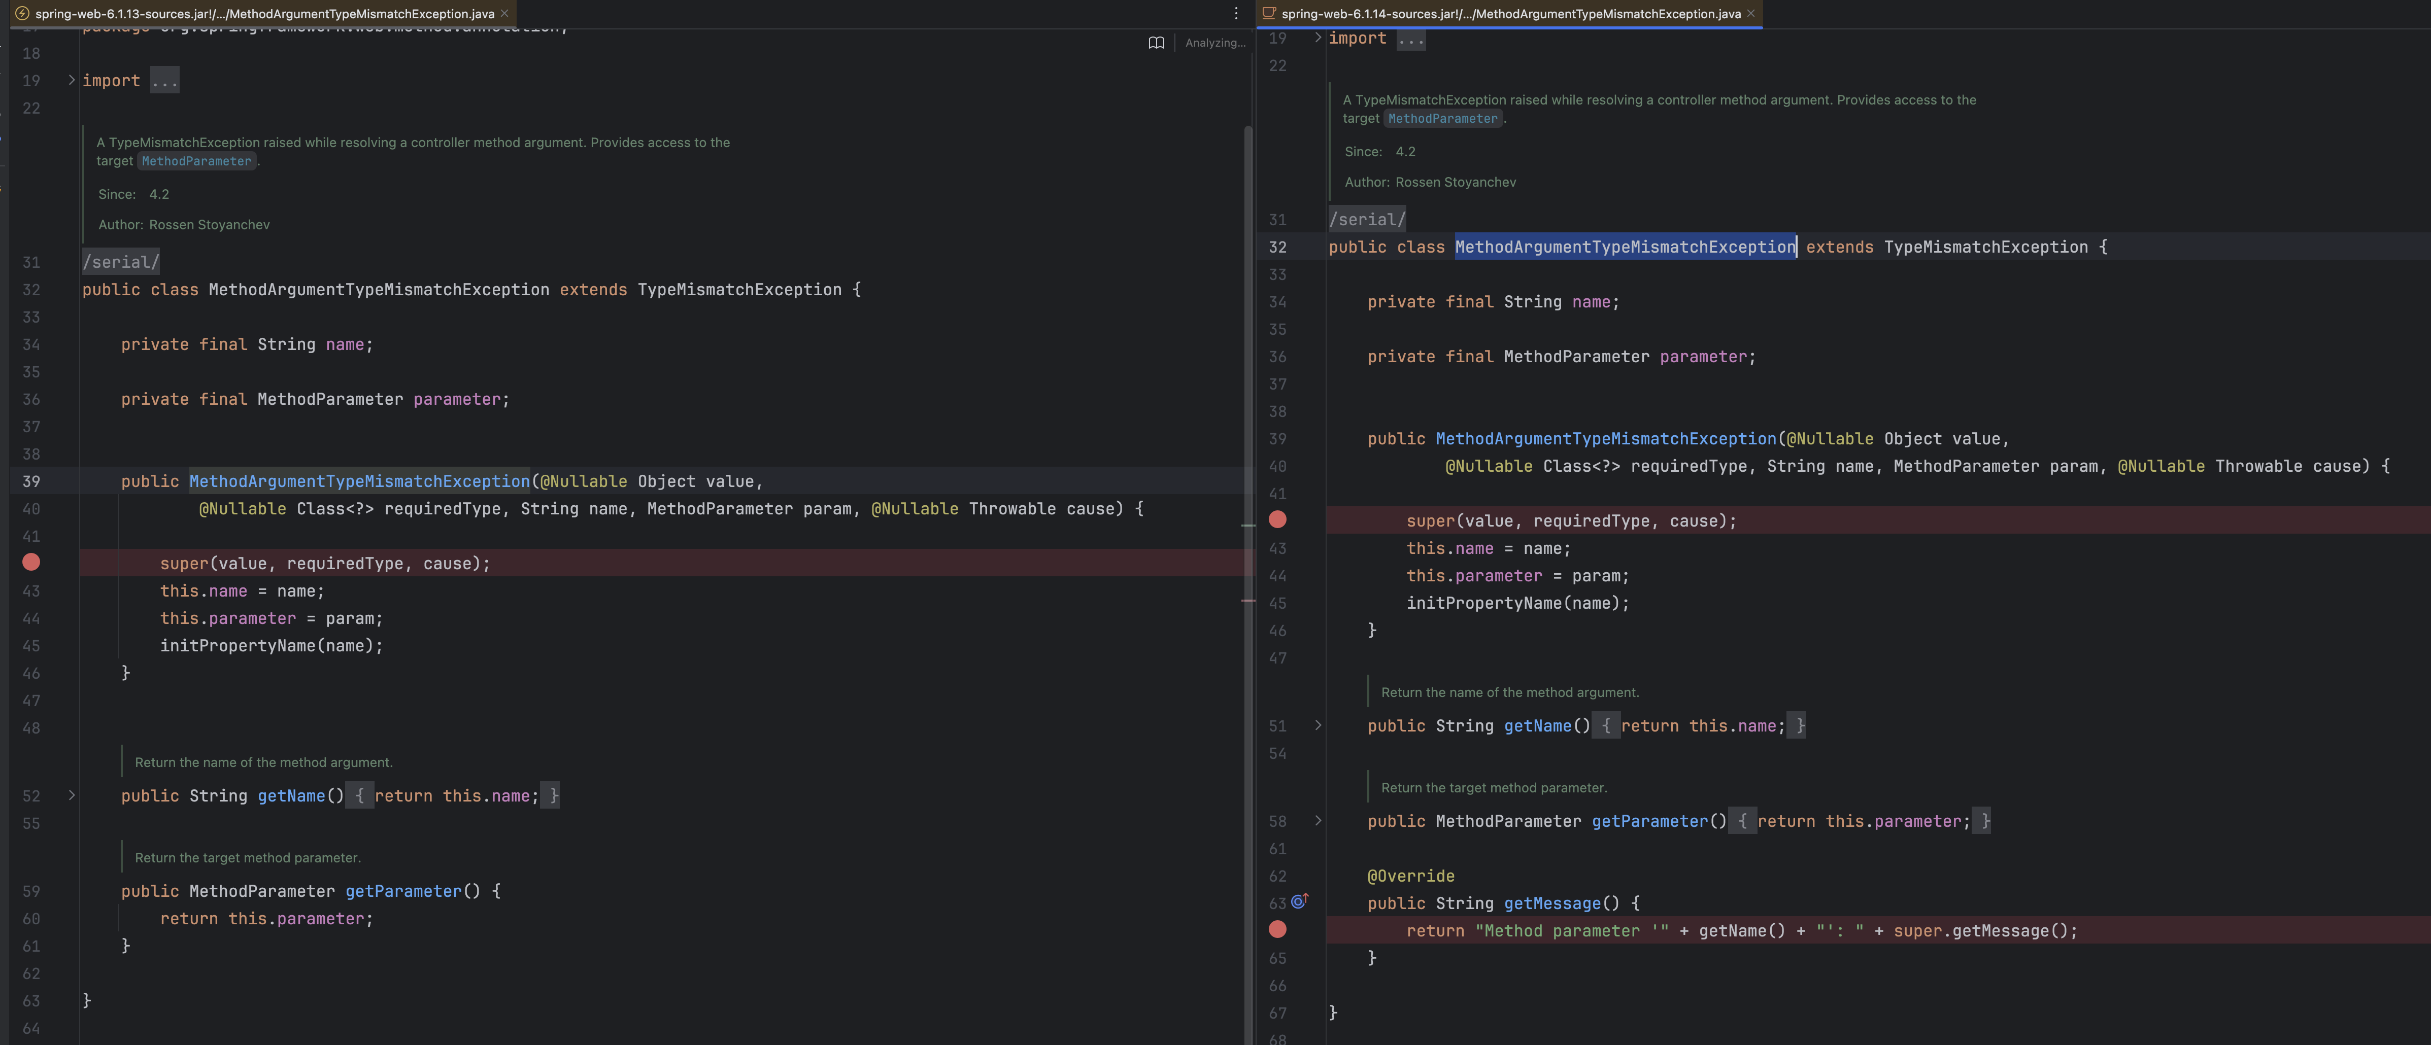Unfold getParameter method in right editor

(1318, 821)
